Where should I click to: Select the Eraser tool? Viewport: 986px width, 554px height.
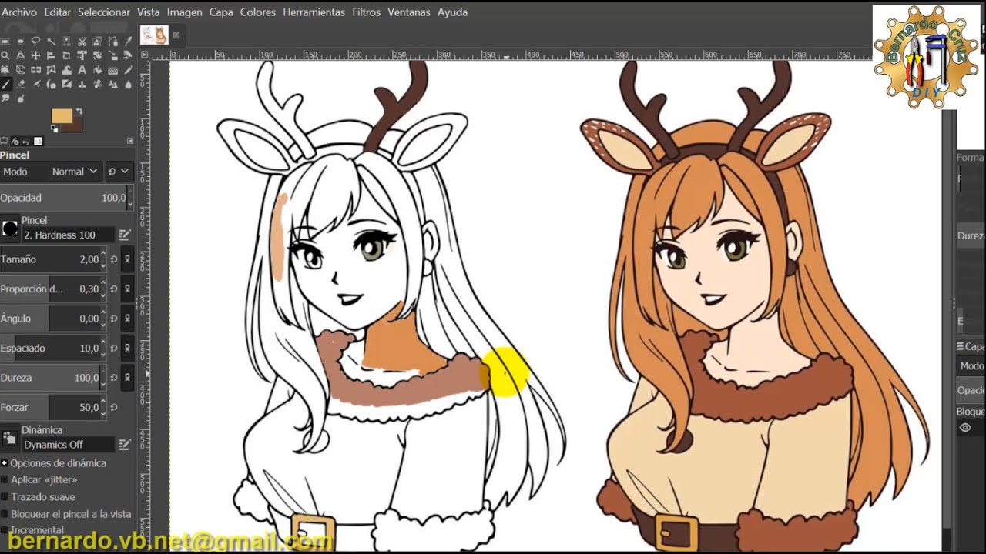[20, 85]
